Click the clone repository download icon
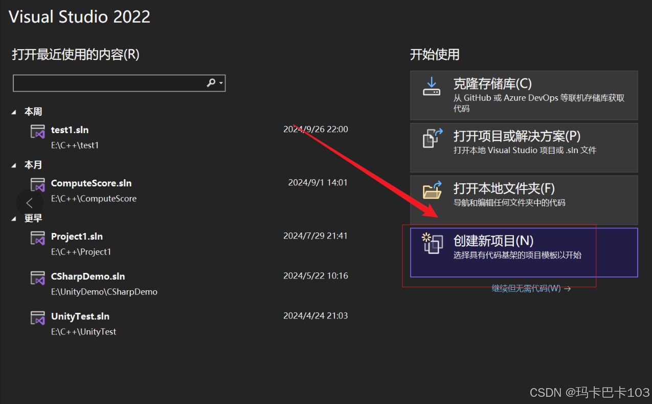 tap(432, 86)
